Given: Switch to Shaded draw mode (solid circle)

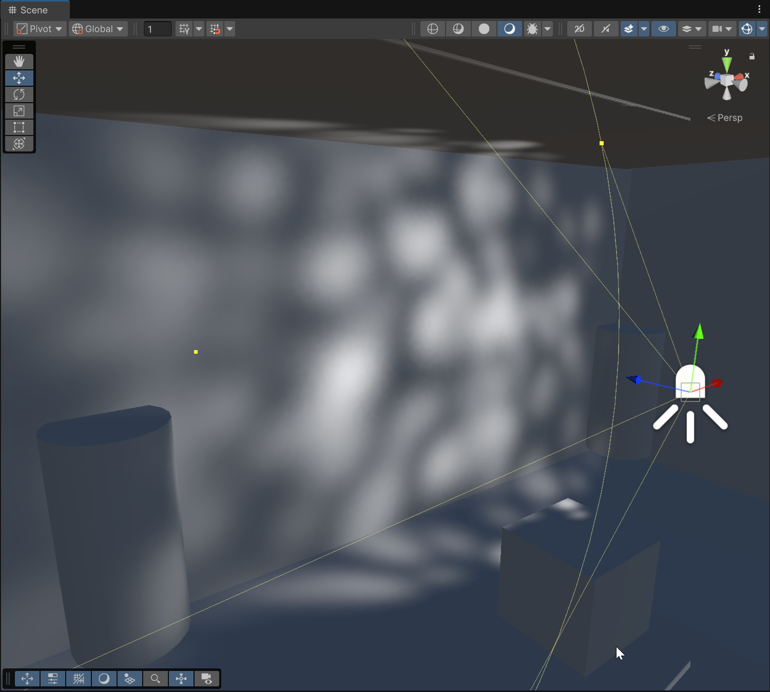Looking at the screenshot, I should click(484, 29).
